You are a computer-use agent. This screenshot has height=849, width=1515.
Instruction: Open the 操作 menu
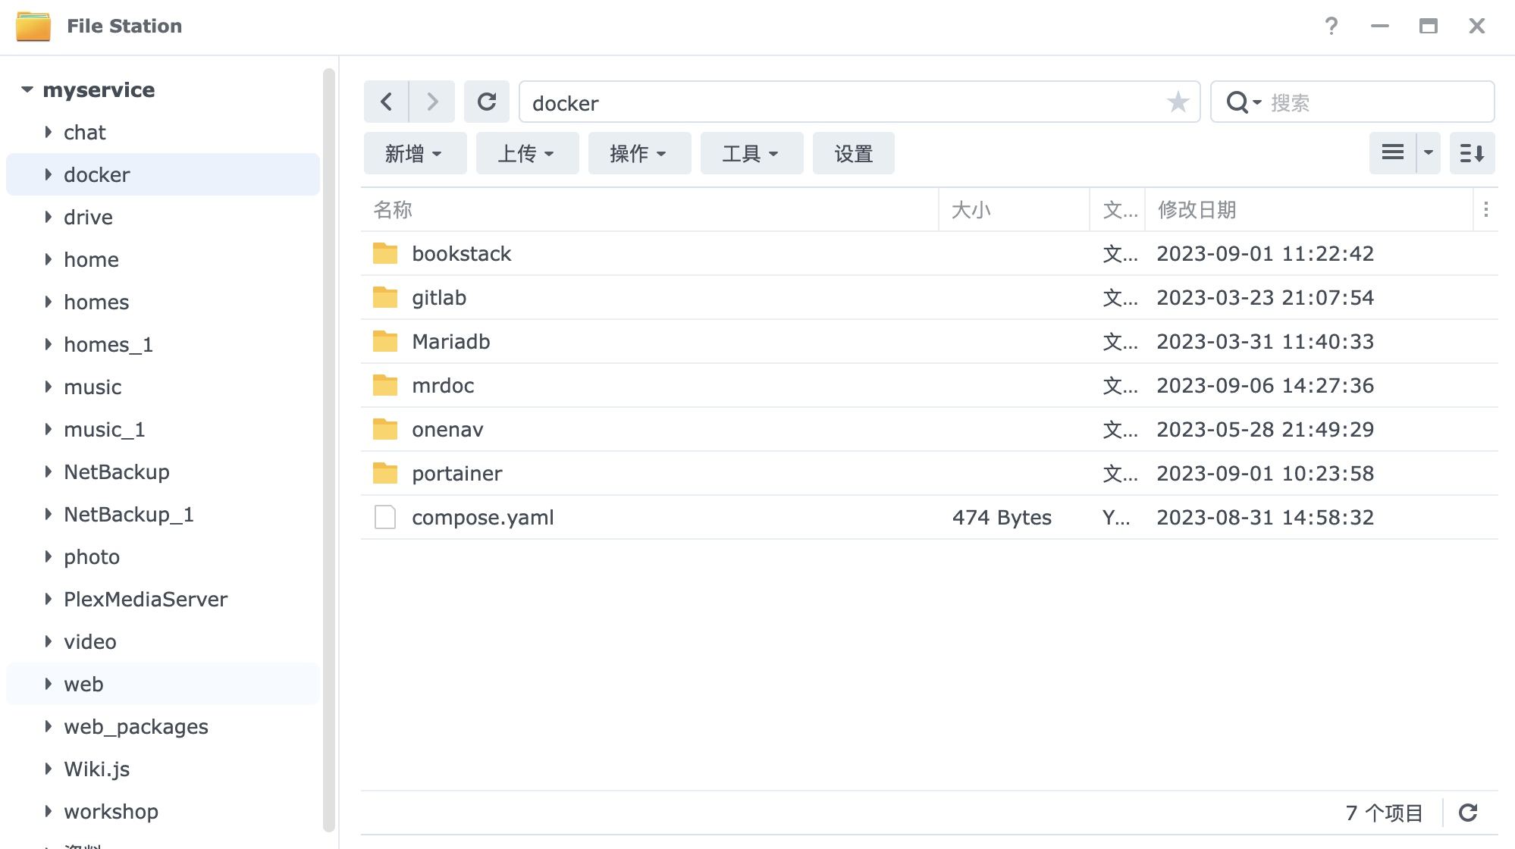click(638, 153)
